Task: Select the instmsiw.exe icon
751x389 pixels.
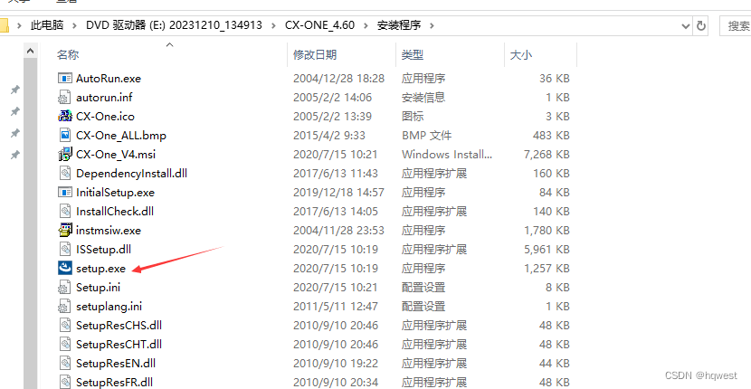Action: click(64, 230)
